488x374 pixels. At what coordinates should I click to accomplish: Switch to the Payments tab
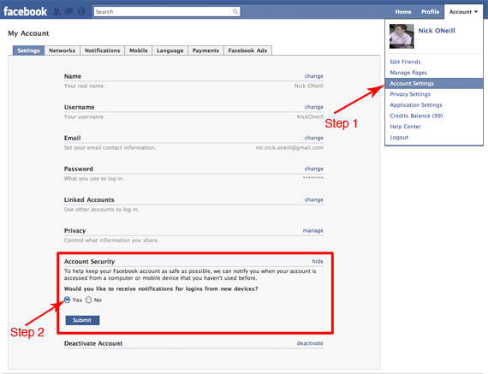pyautogui.click(x=205, y=50)
